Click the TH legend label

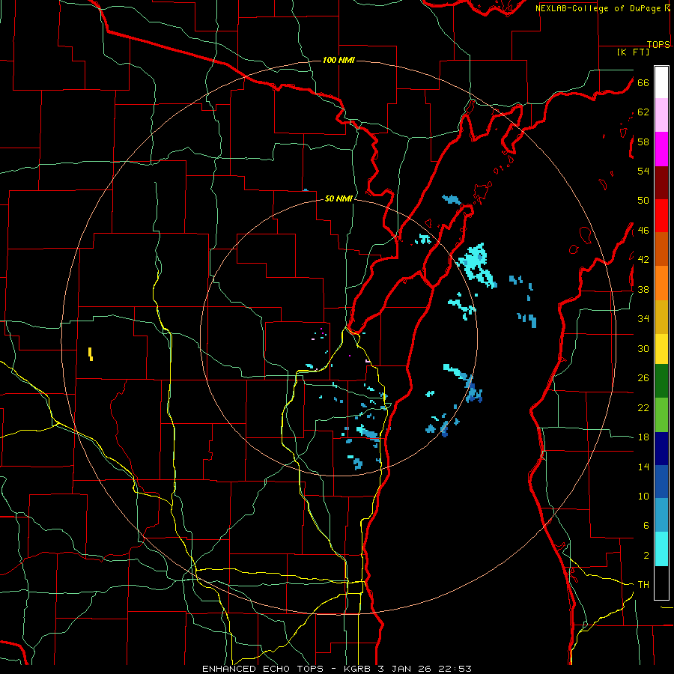point(643,585)
